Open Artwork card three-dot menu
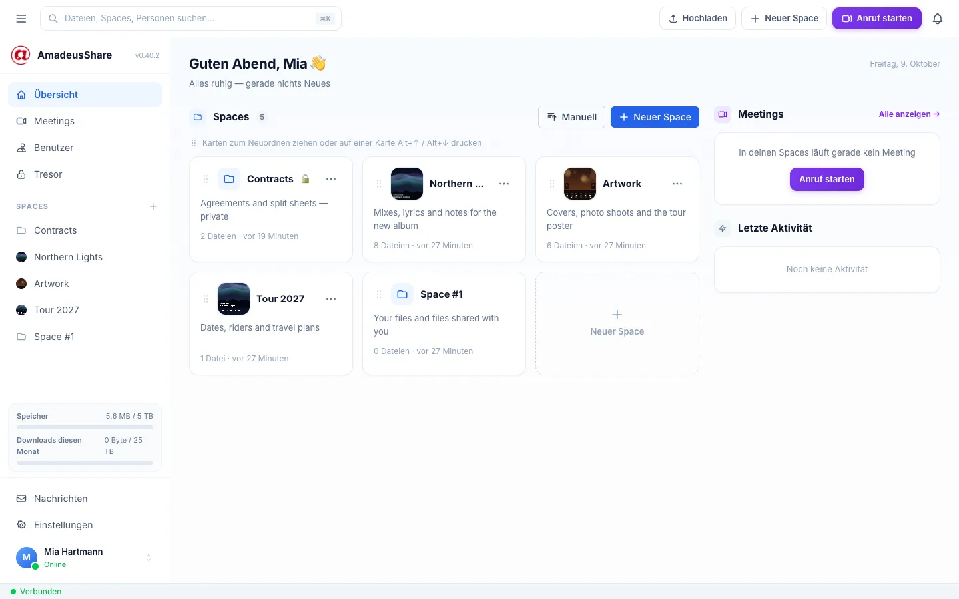Image resolution: width=959 pixels, height=599 pixels. tap(677, 184)
